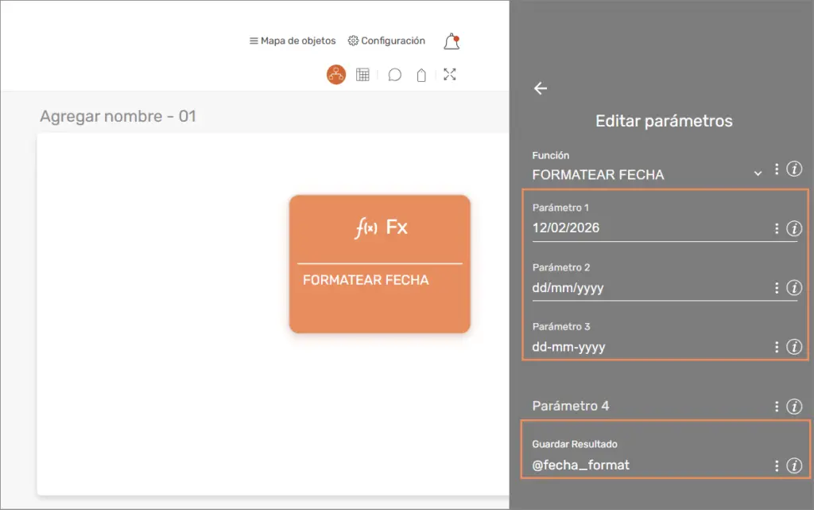This screenshot has width=814, height=510.
Task: Select the FORMATEAR FECHA node on canvas
Action: click(379, 264)
